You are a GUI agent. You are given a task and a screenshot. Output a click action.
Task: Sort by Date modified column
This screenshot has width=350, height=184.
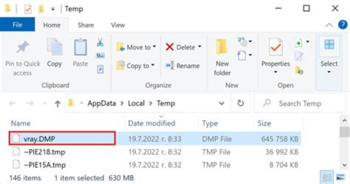click(152, 123)
